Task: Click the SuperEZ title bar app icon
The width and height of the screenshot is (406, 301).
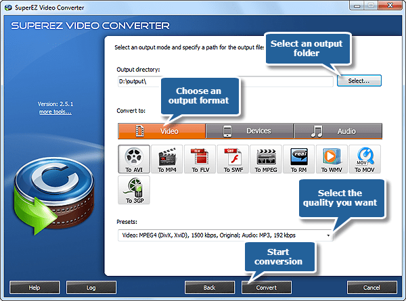Action: [8, 7]
